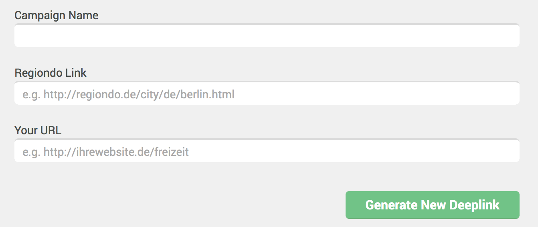Activate the field showing ihrewebsite.de example
The height and width of the screenshot is (227, 538).
(x=267, y=151)
